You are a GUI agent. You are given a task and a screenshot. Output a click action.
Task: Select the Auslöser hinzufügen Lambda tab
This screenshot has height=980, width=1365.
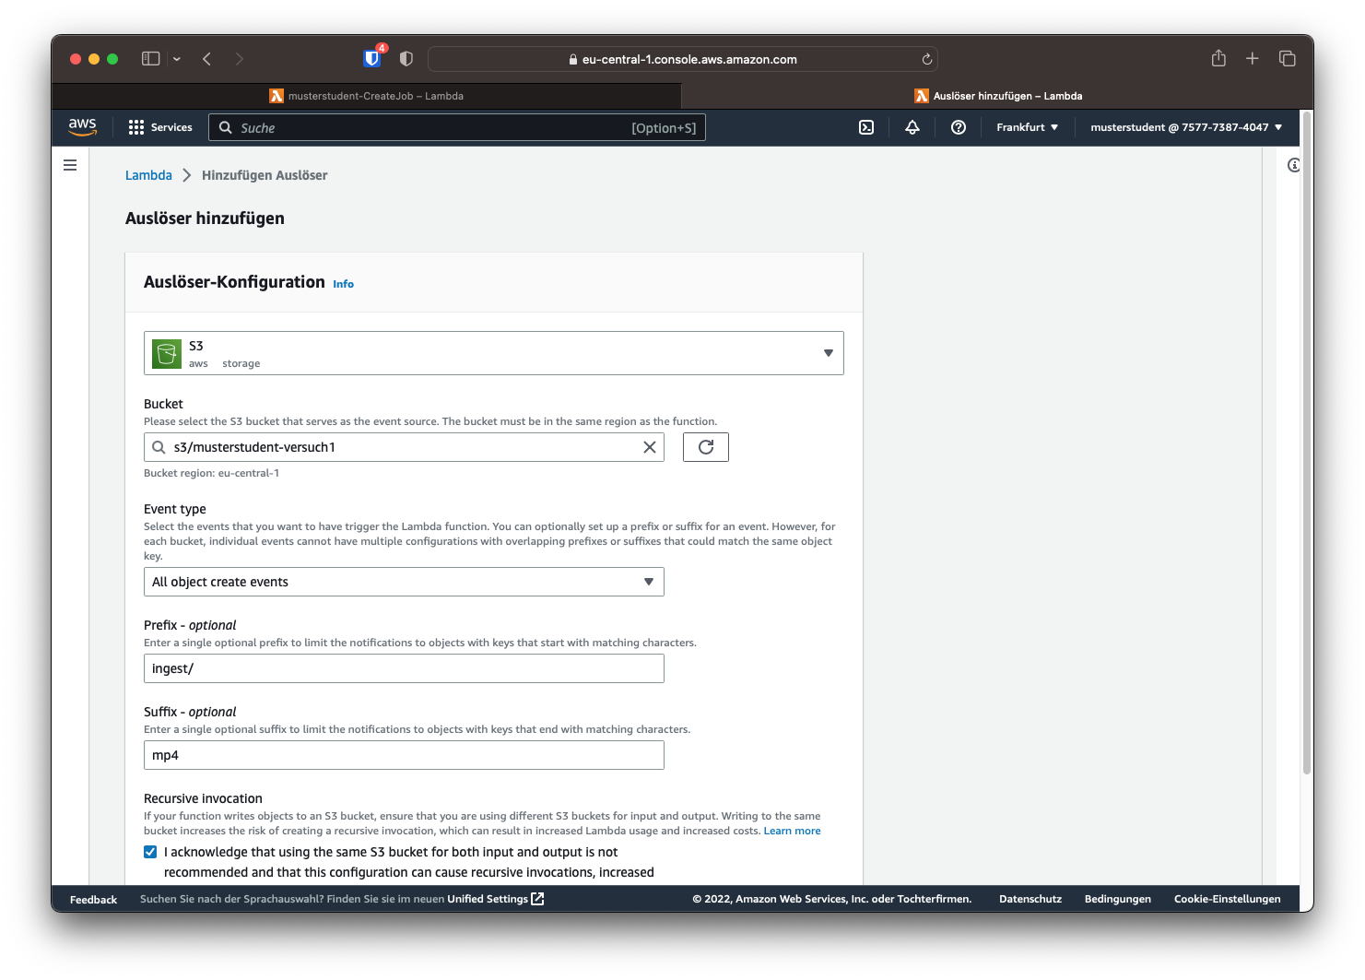[x=998, y=96]
